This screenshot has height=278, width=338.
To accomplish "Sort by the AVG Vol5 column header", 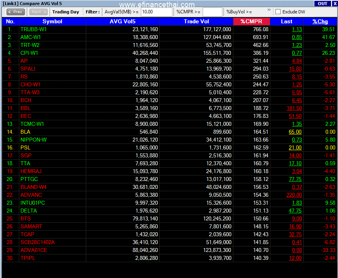I will [x=122, y=21].
